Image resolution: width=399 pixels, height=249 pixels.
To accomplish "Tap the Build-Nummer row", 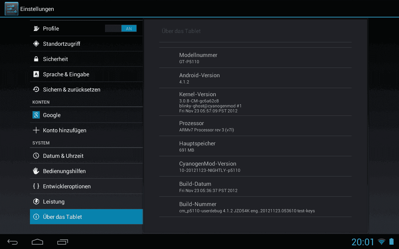I will [255, 207].
